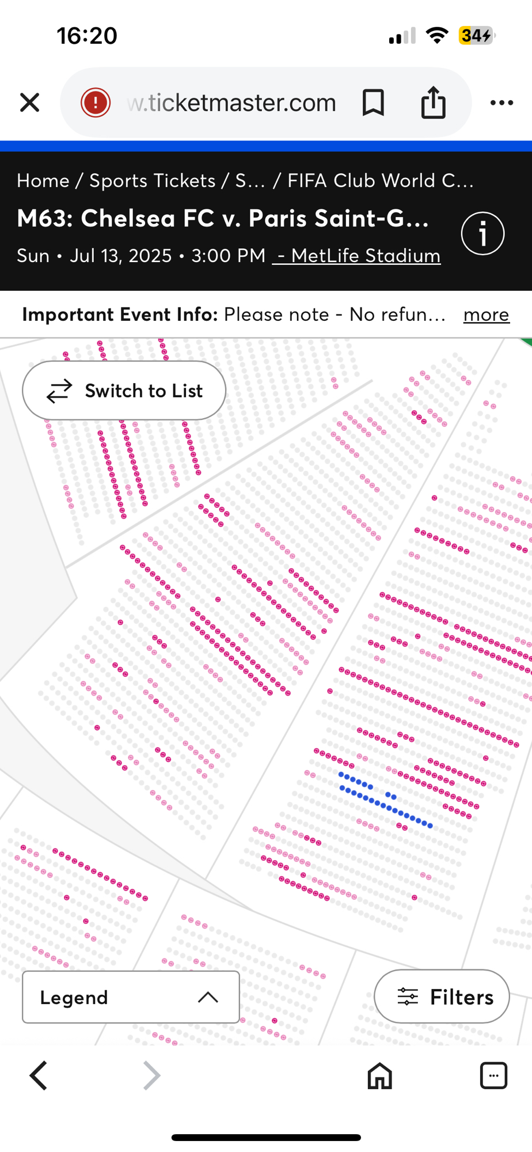Viewport: 532px width, 1152px height.
Task: Go back with the left arrow
Action: [39, 1075]
